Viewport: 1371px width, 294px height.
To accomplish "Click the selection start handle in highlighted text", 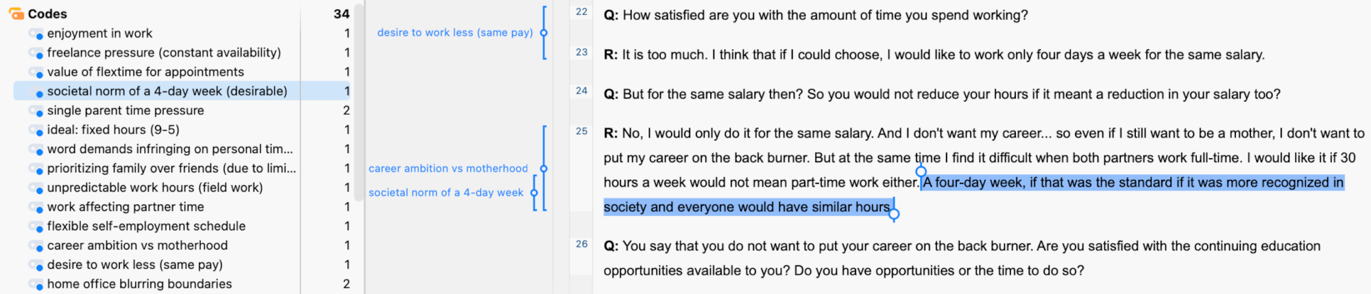I will click(921, 172).
